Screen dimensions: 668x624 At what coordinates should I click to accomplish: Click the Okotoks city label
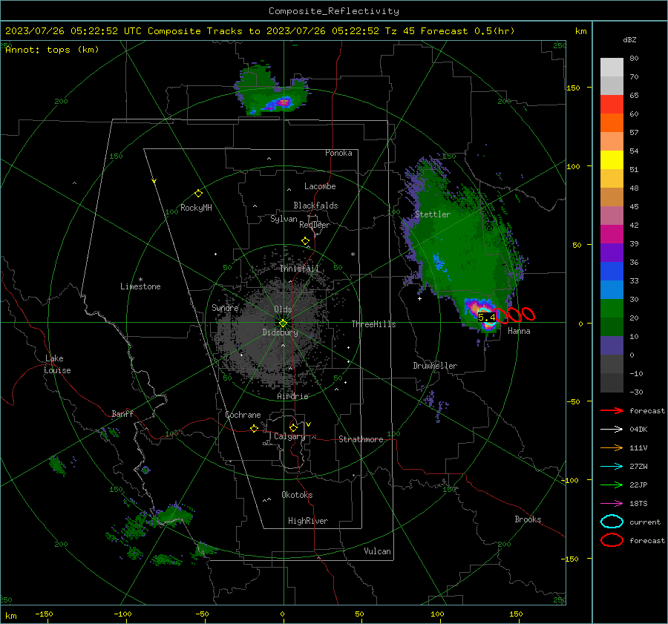(297, 495)
